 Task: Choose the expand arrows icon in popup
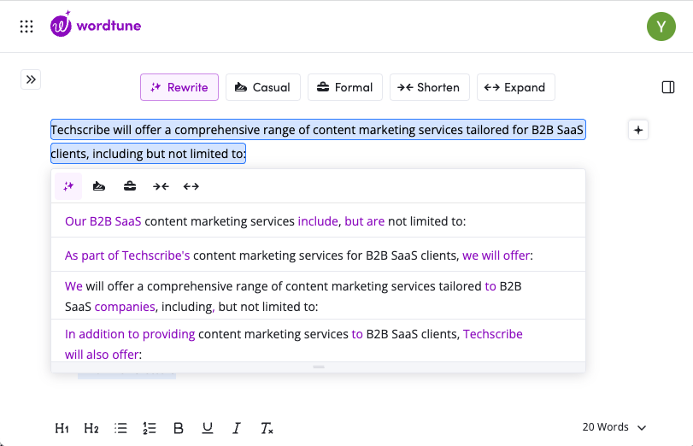191,186
